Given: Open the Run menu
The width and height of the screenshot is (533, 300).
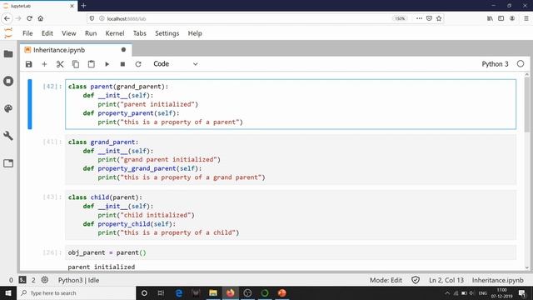Looking at the screenshot, I should click(91, 33).
